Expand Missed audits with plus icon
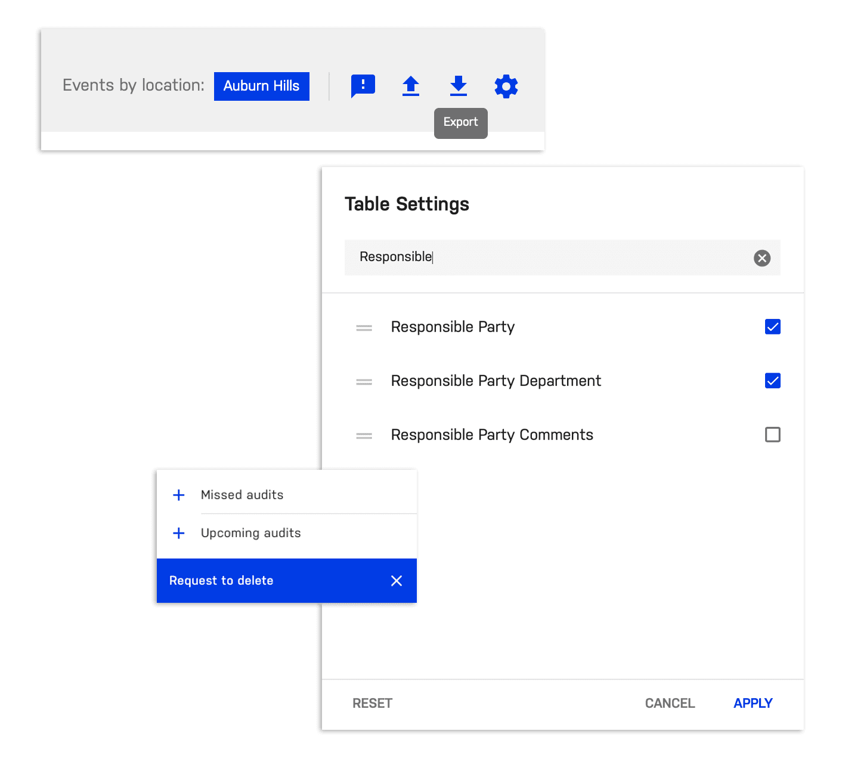This screenshot has height=762, width=842. coord(178,495)
